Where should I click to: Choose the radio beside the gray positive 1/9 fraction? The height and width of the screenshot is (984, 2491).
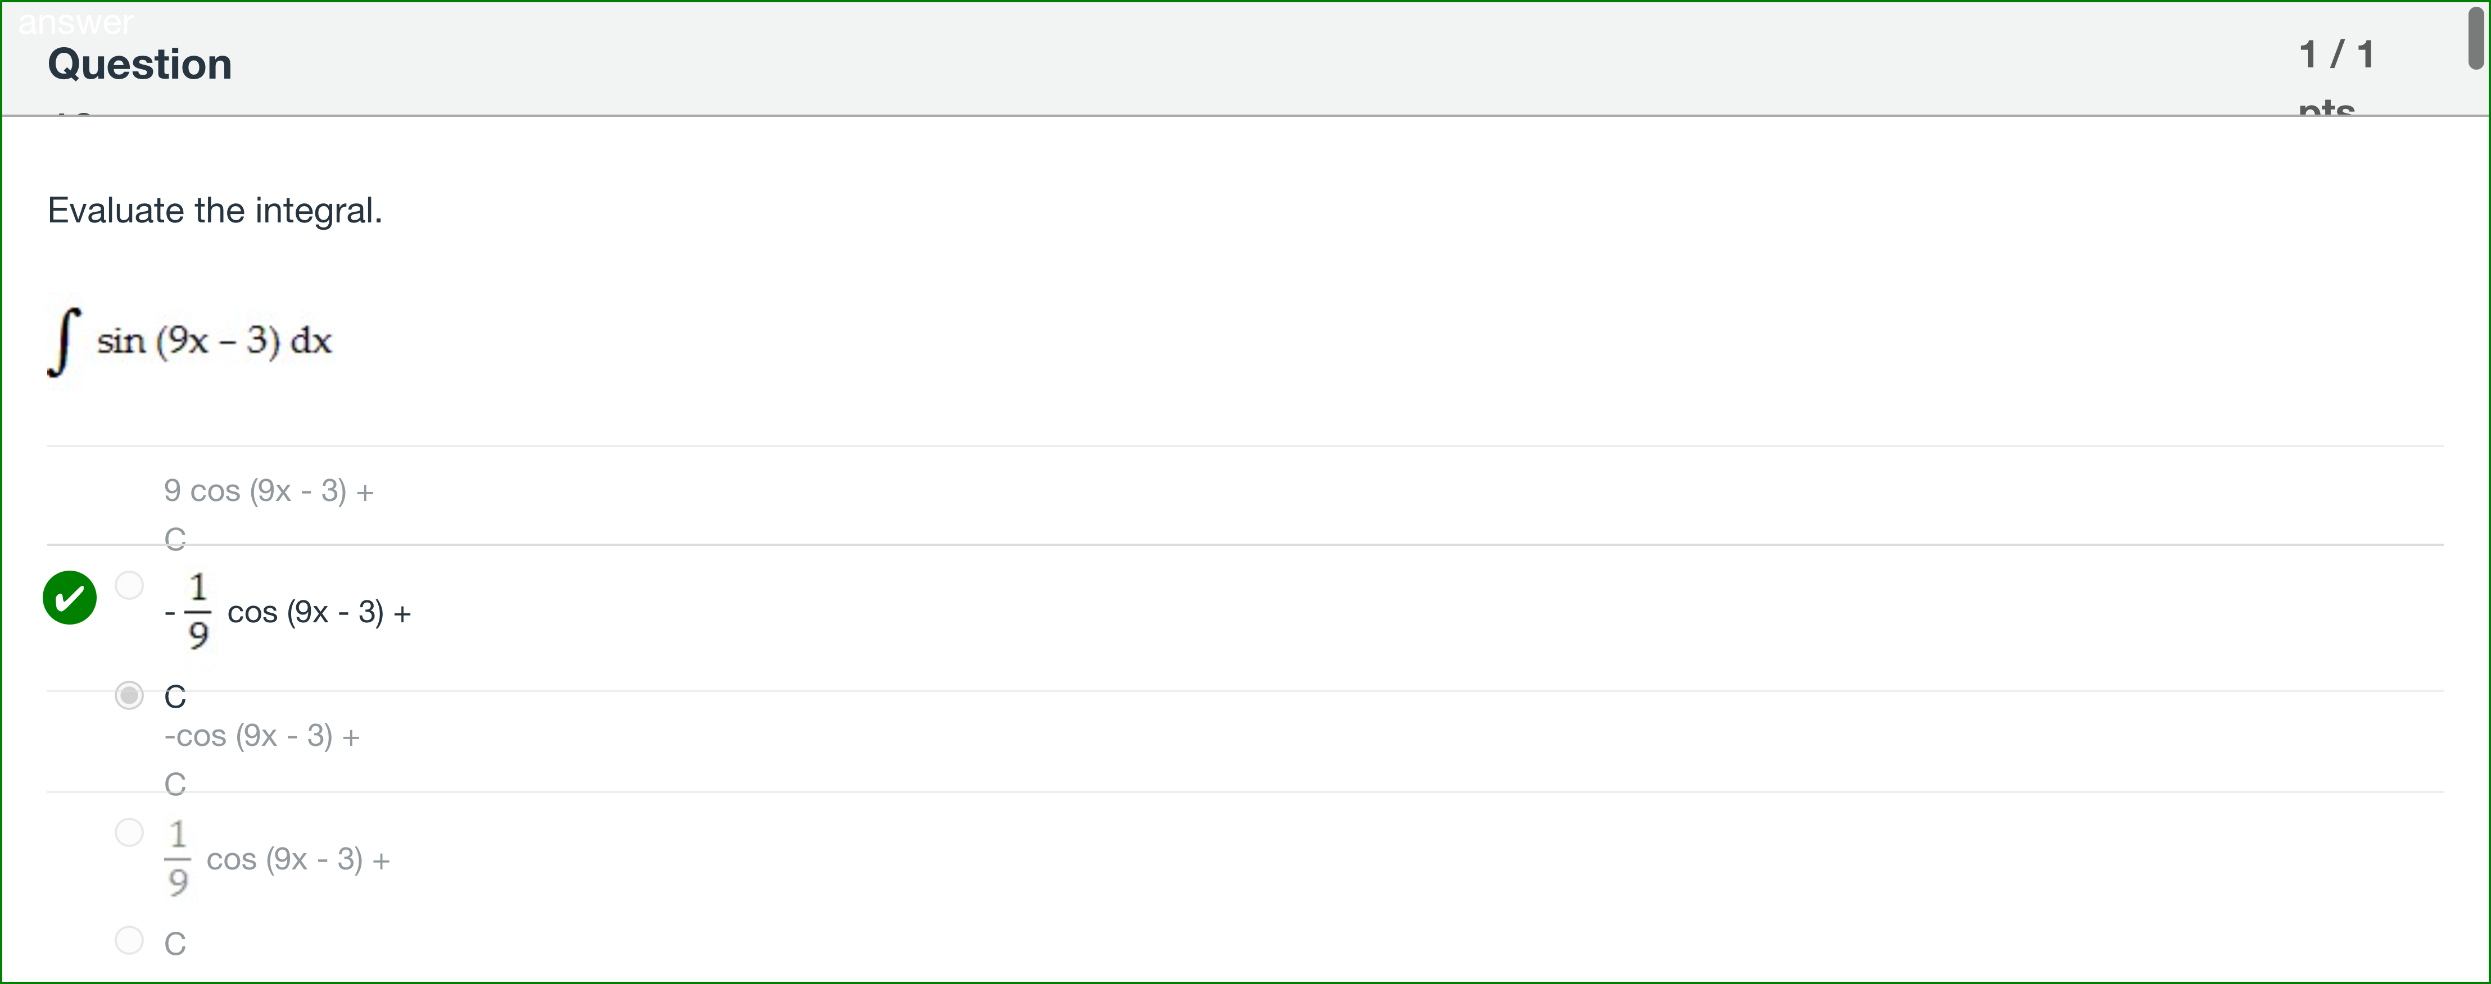tap(129, 832)
